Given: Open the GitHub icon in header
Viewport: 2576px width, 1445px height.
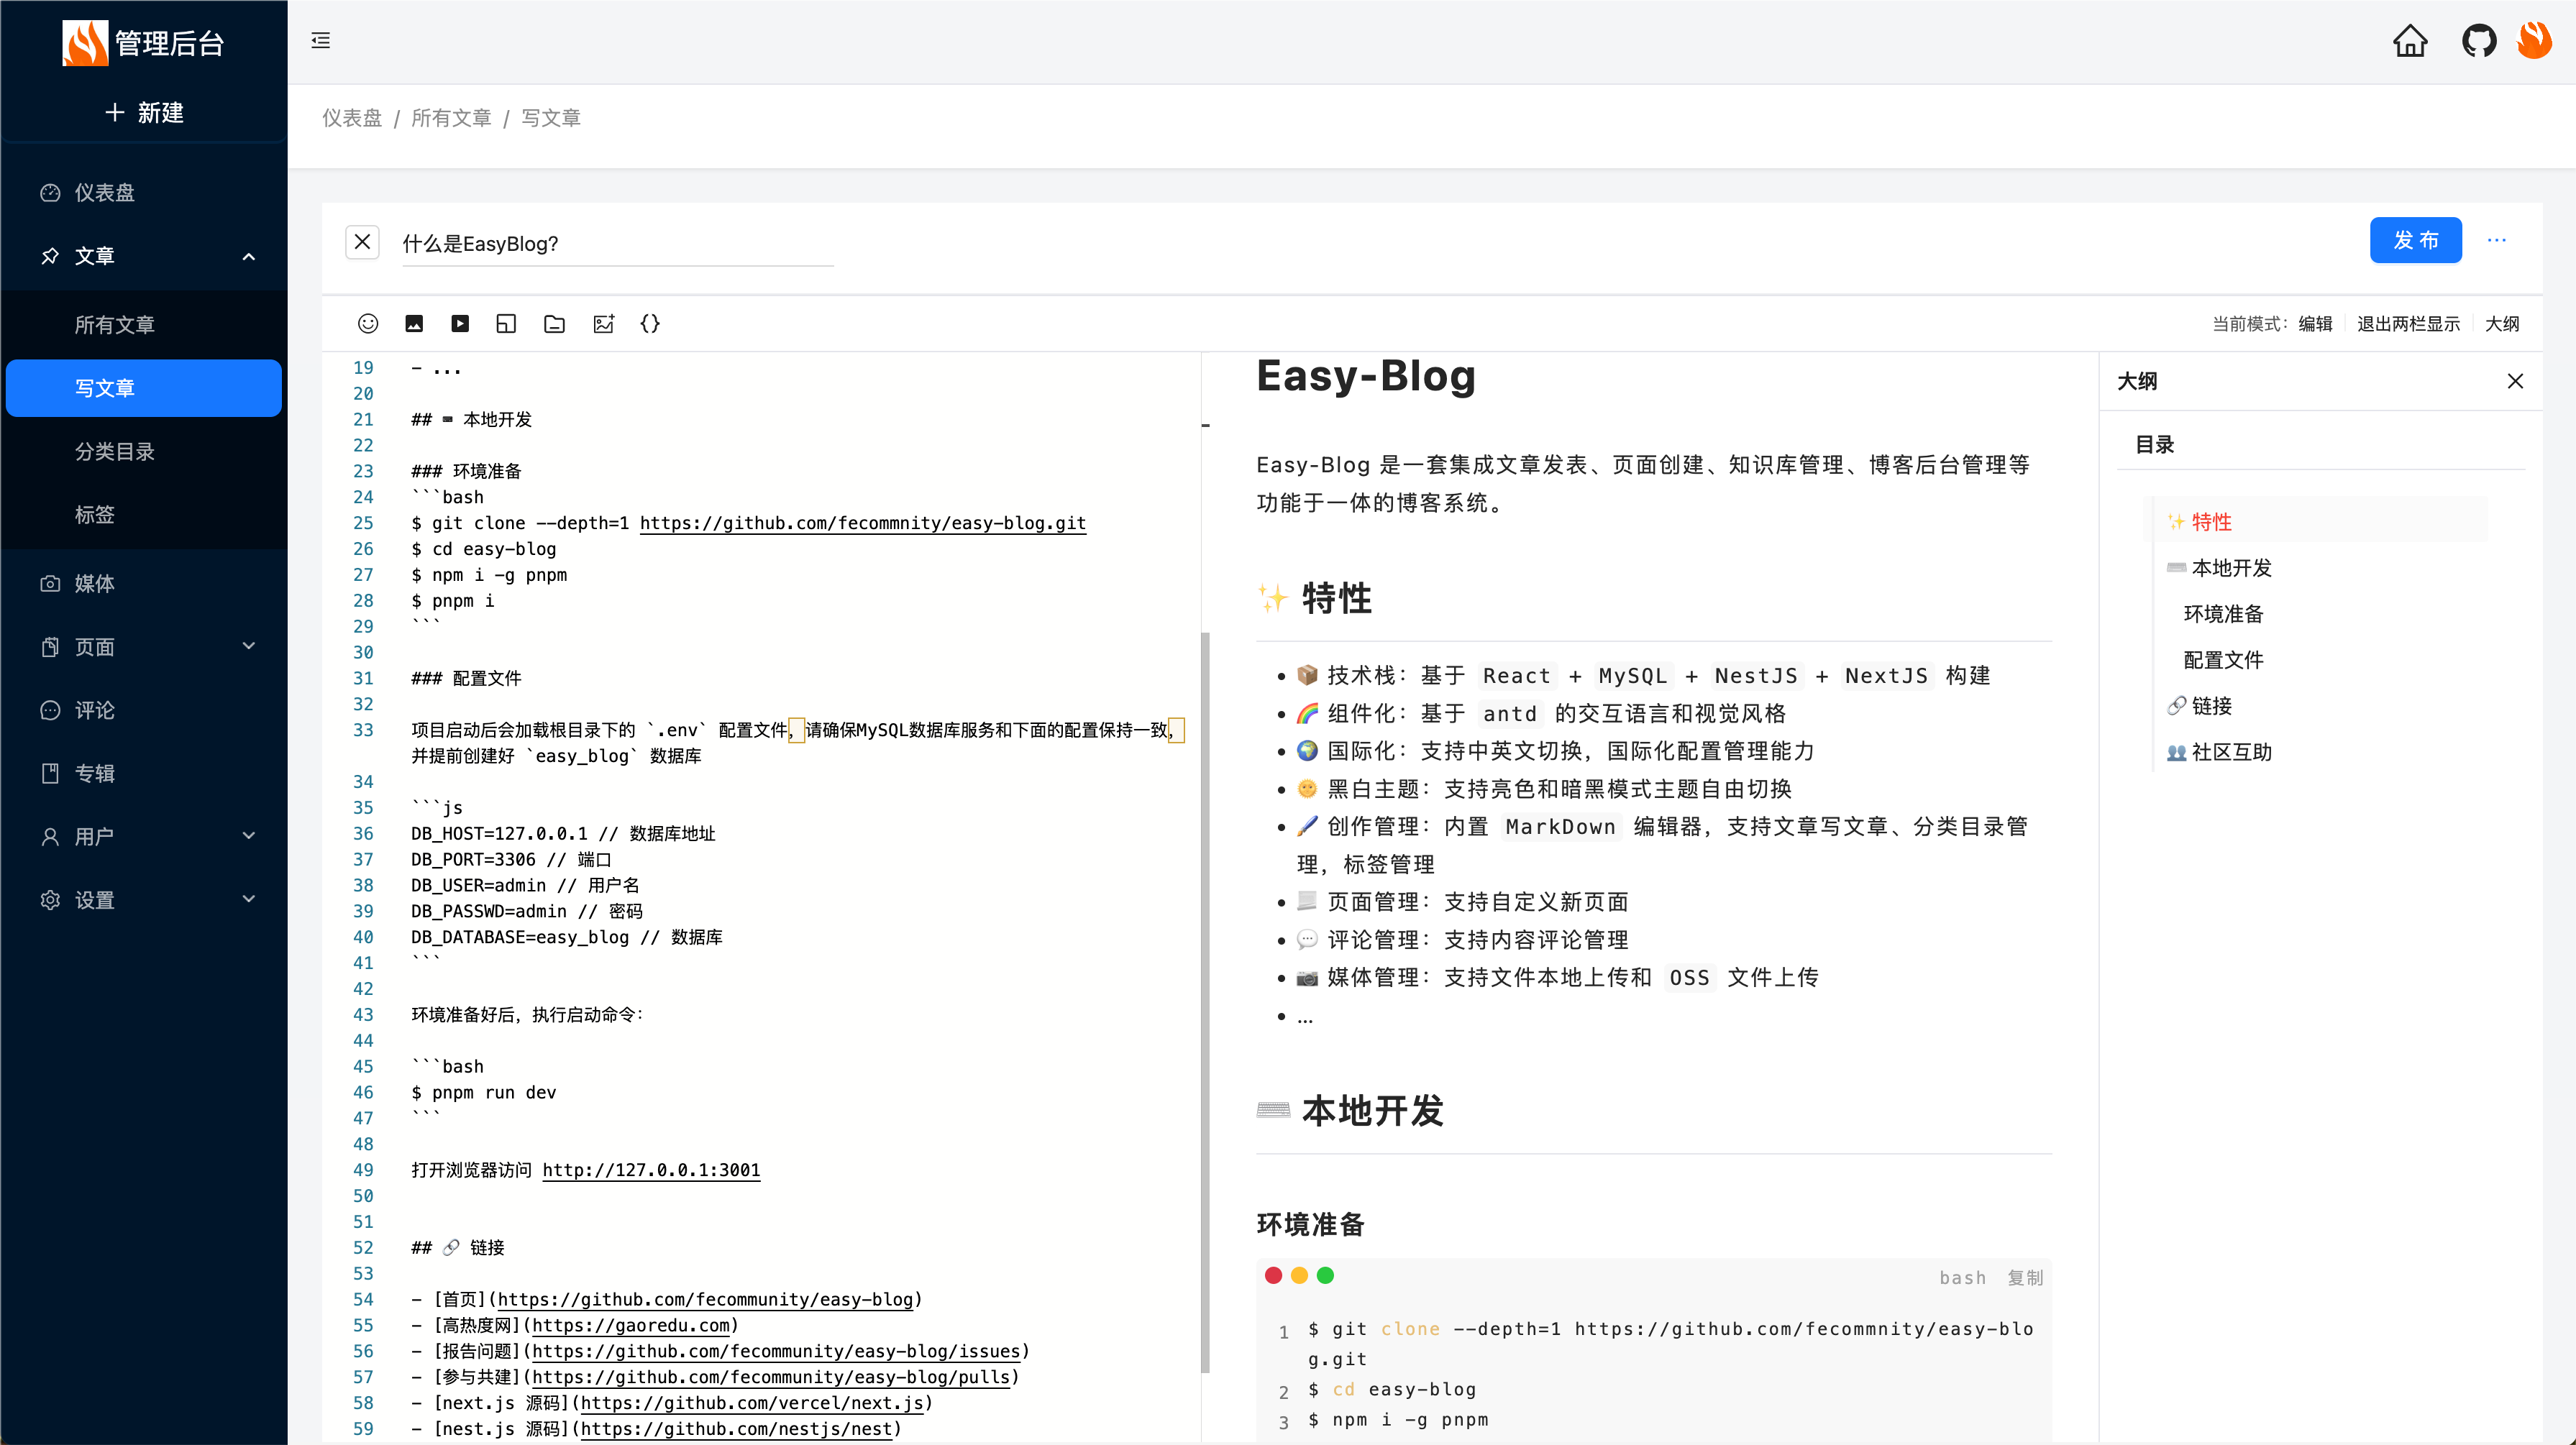Looking at the screenshot, I should coord(2479,41).
